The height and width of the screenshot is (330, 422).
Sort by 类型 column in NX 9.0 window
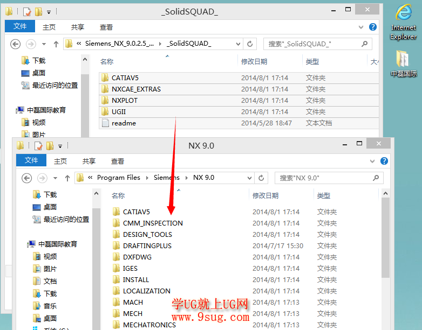click(323, 196)
